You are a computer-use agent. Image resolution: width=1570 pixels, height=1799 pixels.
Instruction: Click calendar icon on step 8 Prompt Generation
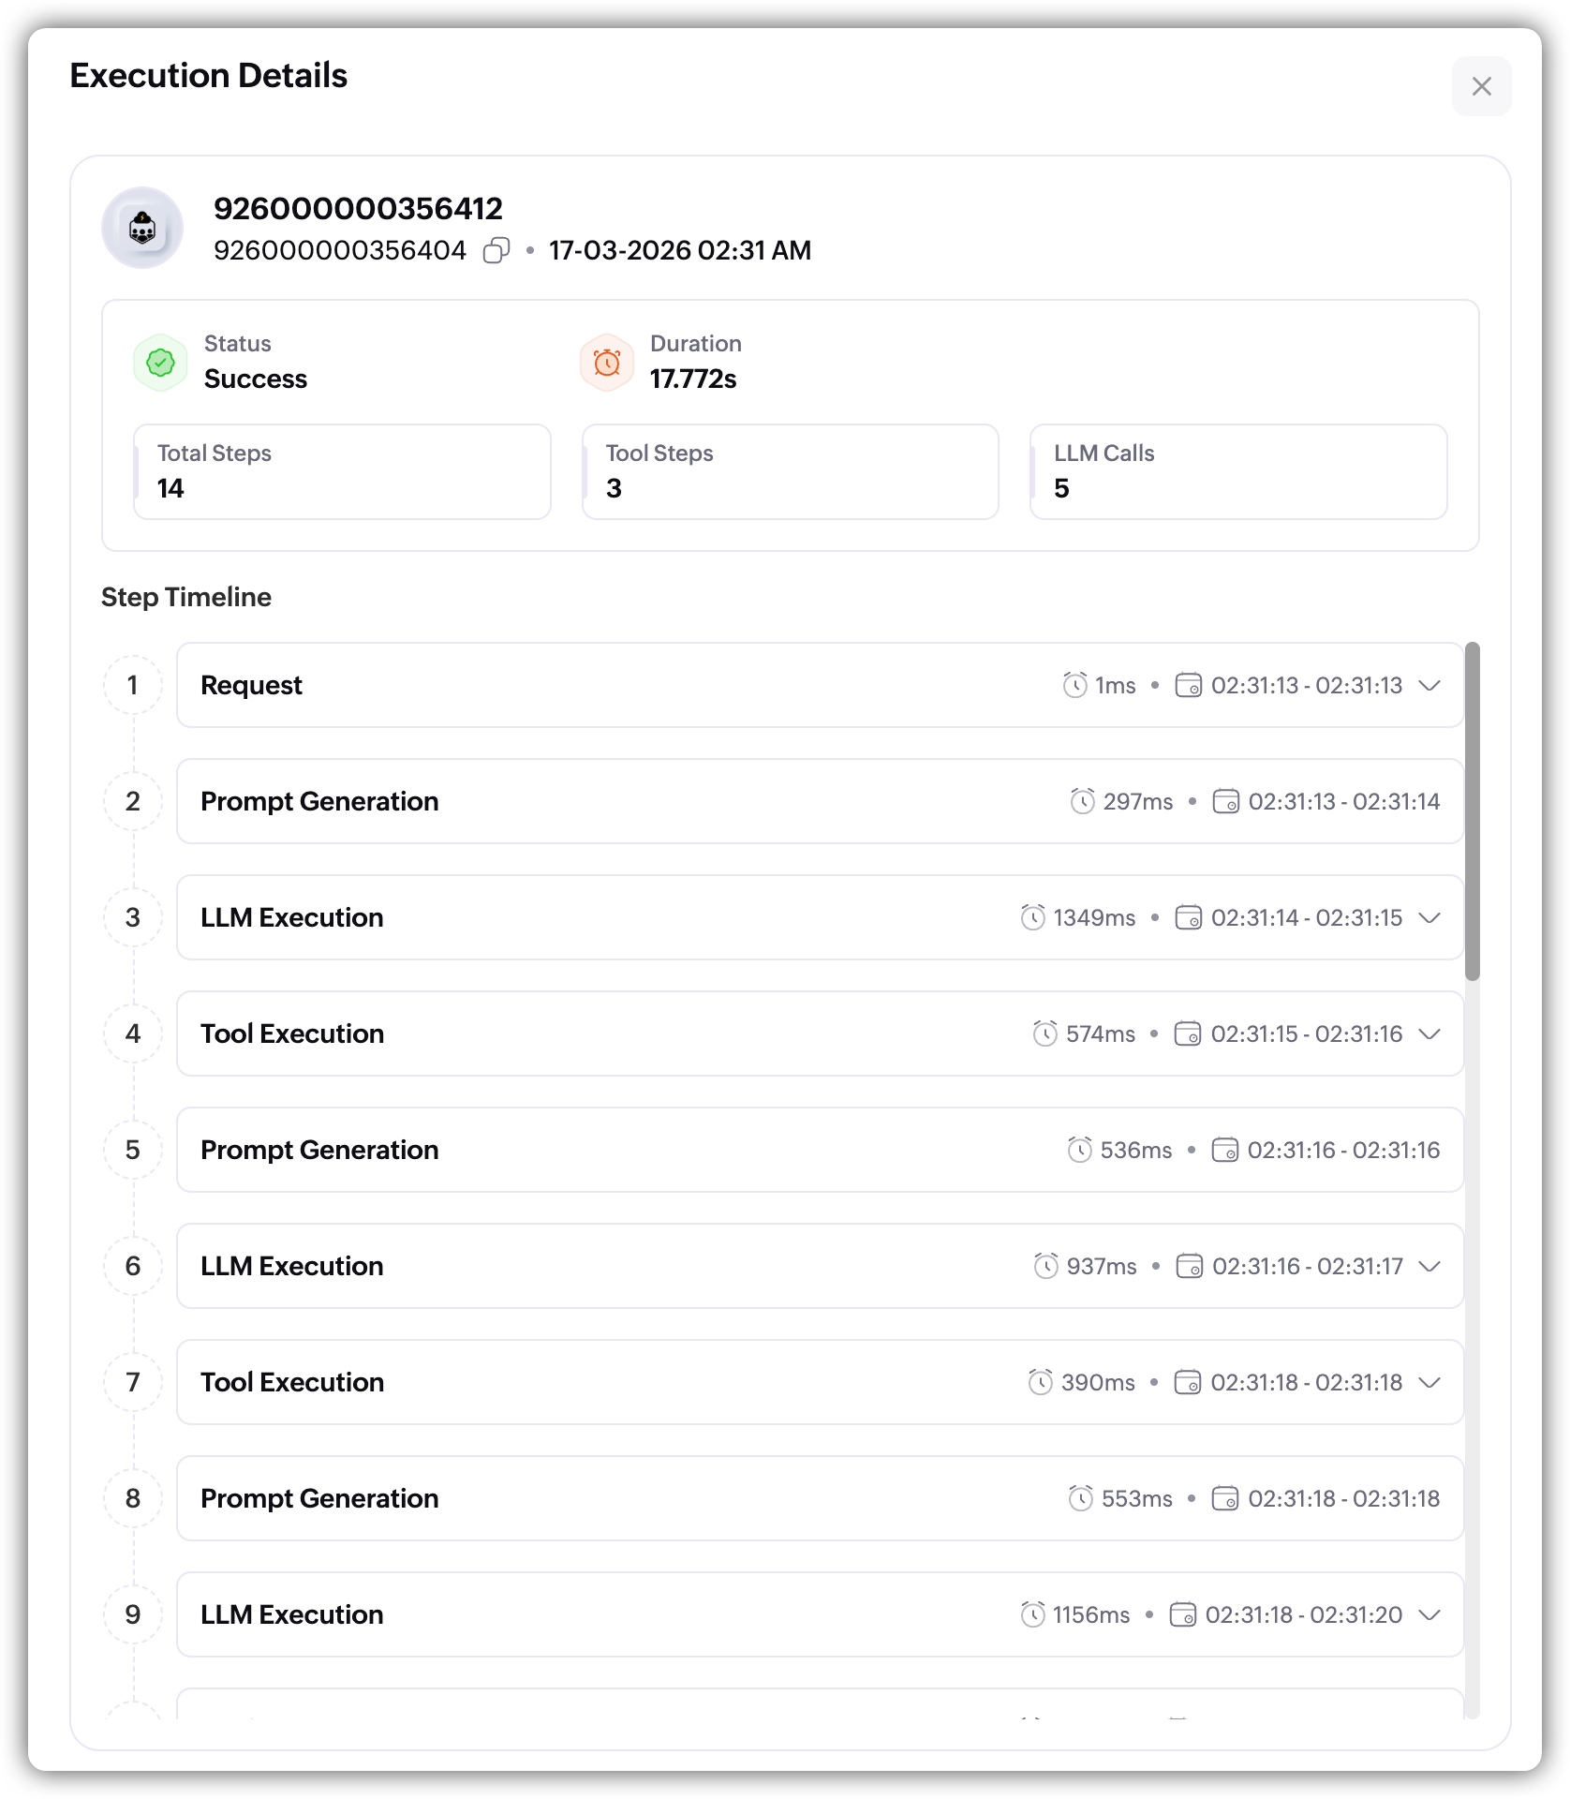1225,1498
